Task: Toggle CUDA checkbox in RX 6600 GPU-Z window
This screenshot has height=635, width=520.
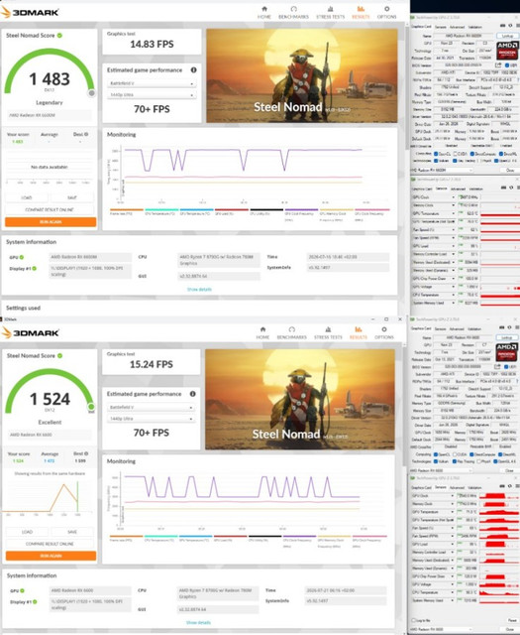Action: pyautogui.click(x=456, y=454)
